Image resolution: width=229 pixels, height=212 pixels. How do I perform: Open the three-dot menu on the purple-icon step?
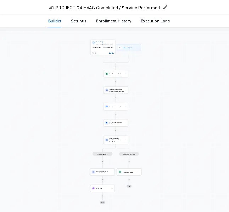point(112,189)
